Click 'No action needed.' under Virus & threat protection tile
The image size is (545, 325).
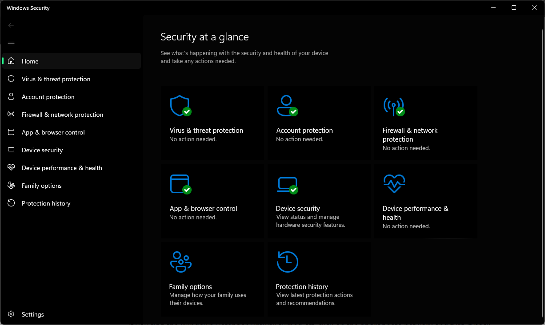click(x=193, y=139)
